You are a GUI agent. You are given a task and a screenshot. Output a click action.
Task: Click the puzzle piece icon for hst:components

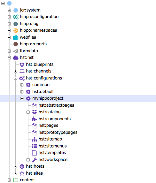[x=34, y=119]
